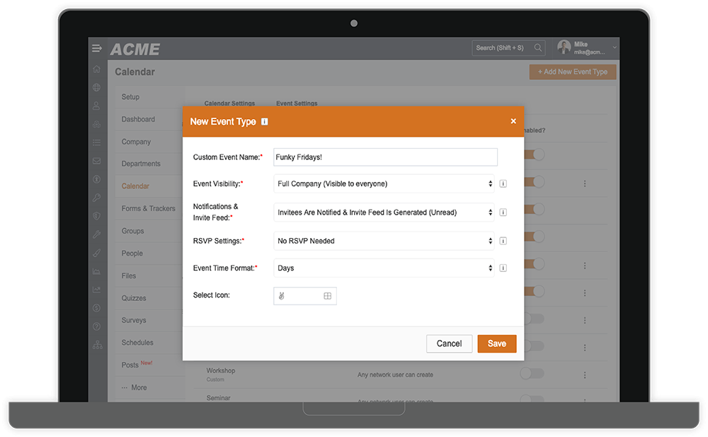Click the info icon beside the New Event Type title
The image size is (708, 437).
tap(265, 122)
